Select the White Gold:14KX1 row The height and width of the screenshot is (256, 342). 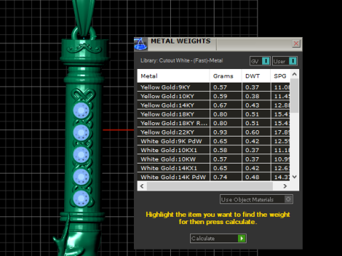pyautogui.click(x=214, y=169)
